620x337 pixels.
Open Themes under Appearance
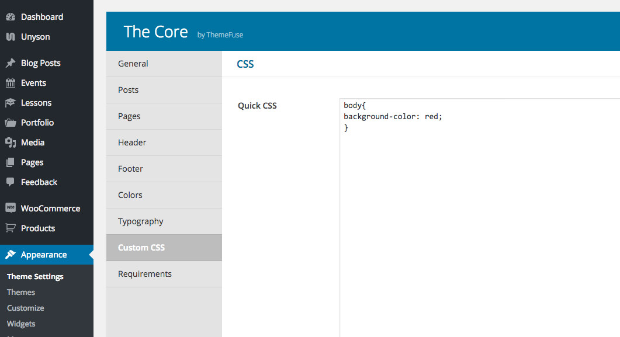click(21, 293)
